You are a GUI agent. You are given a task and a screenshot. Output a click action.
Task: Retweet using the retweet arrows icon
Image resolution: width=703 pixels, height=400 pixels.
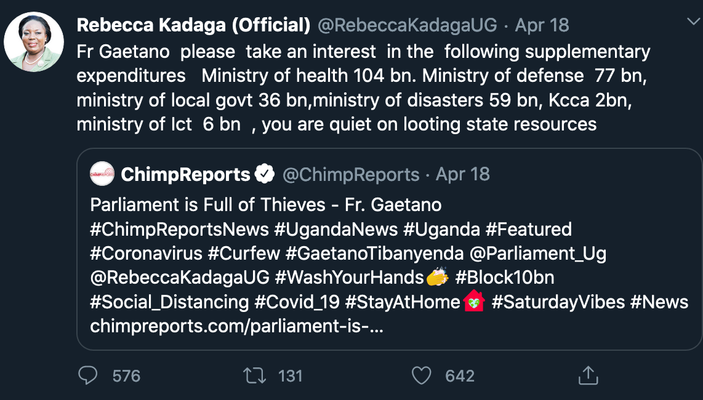254,376
